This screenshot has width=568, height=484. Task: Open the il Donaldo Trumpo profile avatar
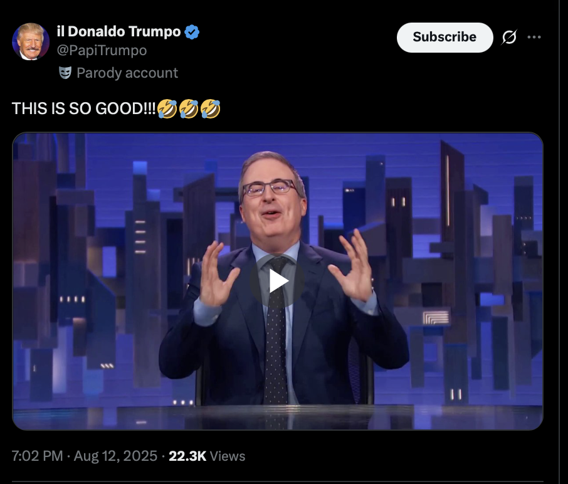31,41
